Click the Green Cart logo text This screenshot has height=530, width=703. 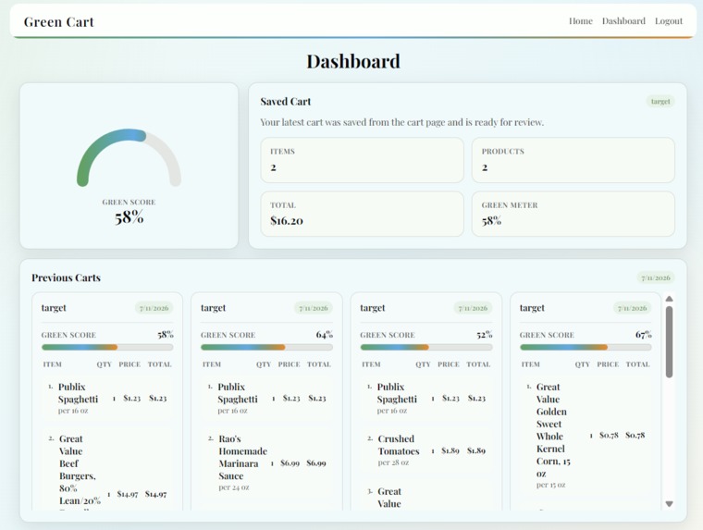pos(58,21)
